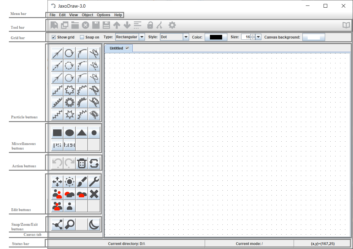Viewport: 353px width, 249px height.
Task: Select the filled ellipse blob tool
Action: [x=69, y=132]
